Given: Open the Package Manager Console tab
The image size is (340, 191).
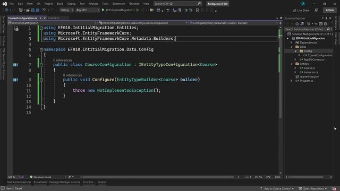Looking at the screenshot, I should coord(65,183).
